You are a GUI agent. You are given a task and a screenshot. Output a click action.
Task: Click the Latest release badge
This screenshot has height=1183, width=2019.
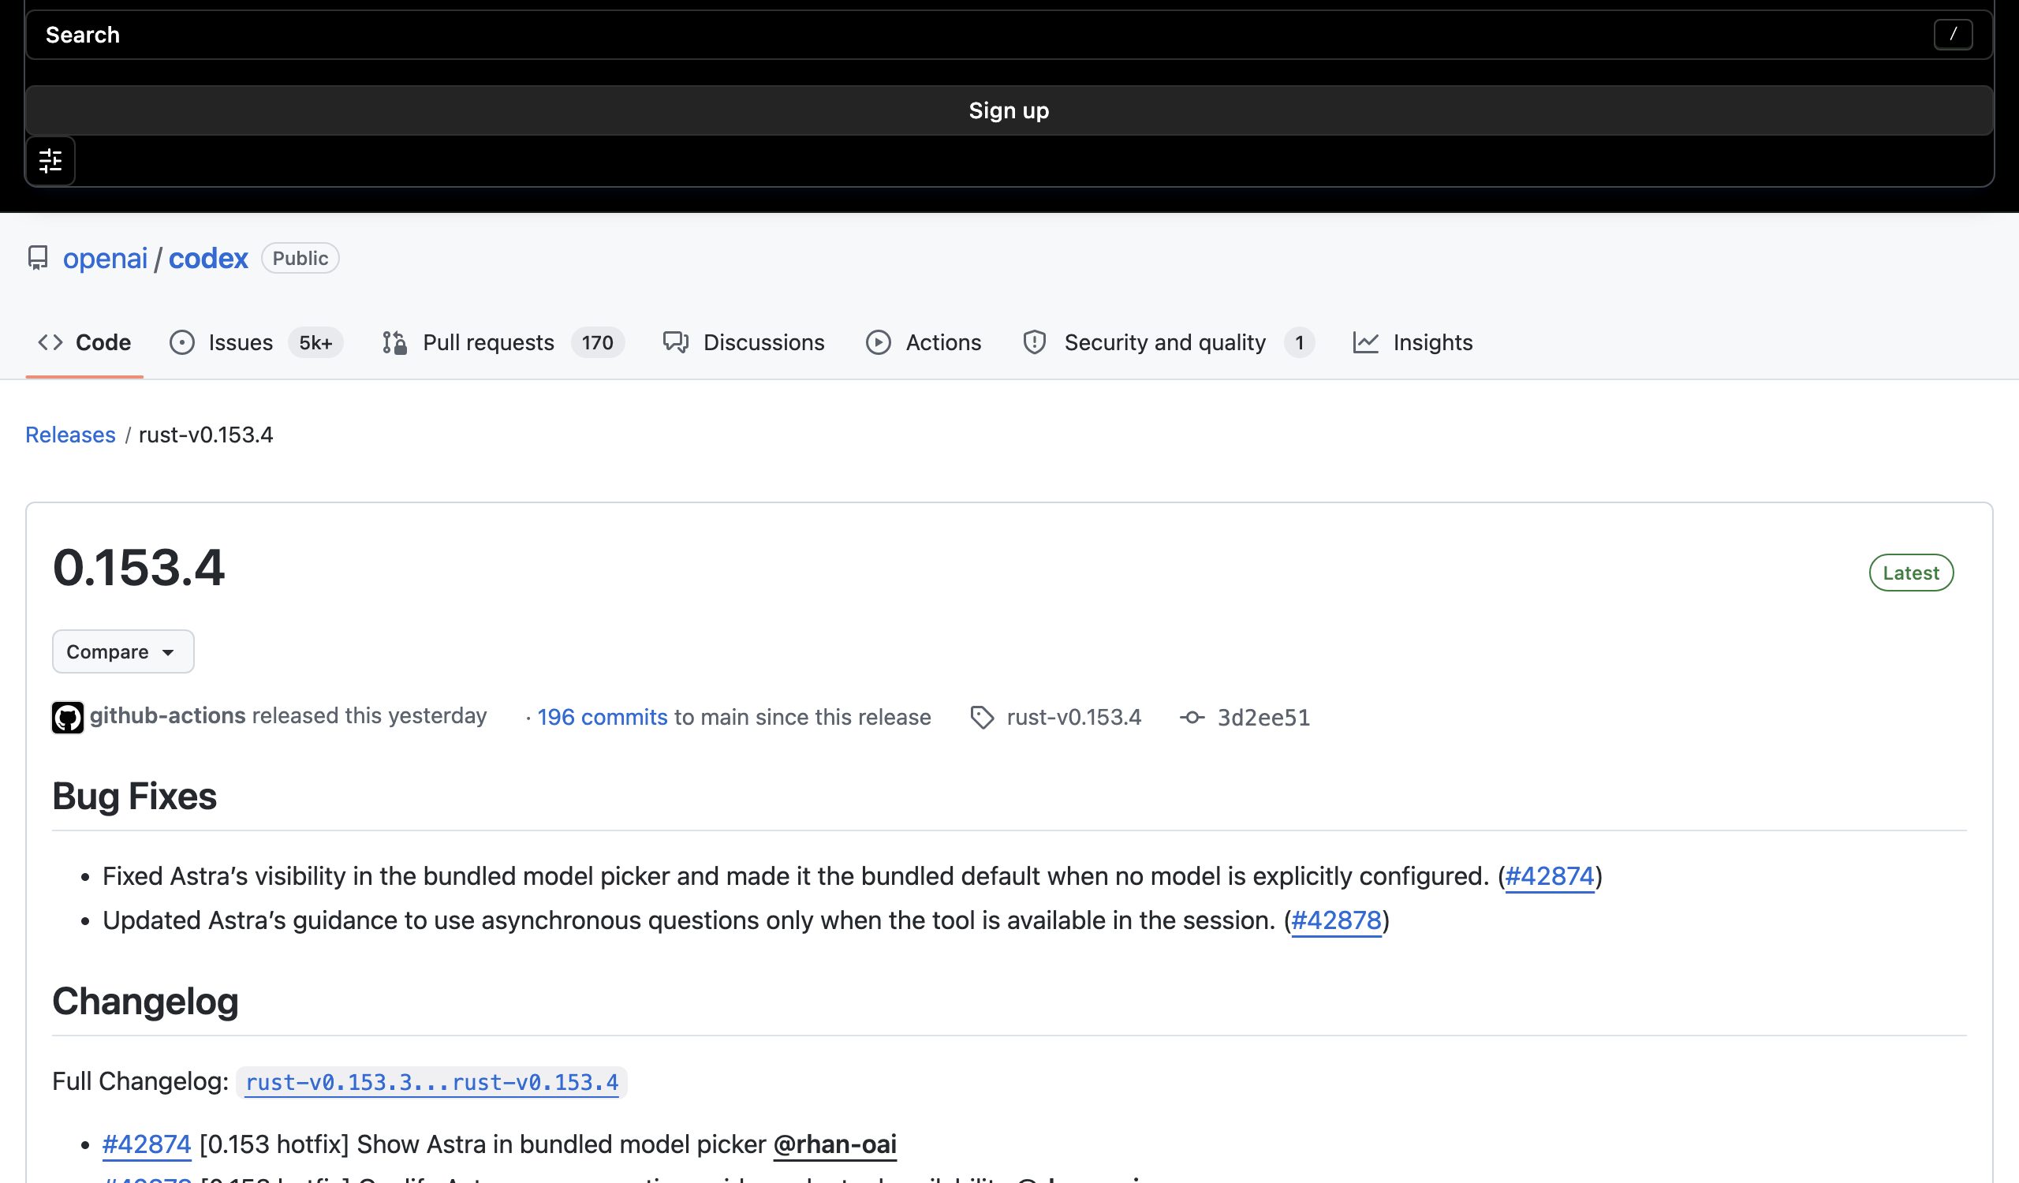pyautogui.click(x=1911, y=573)
